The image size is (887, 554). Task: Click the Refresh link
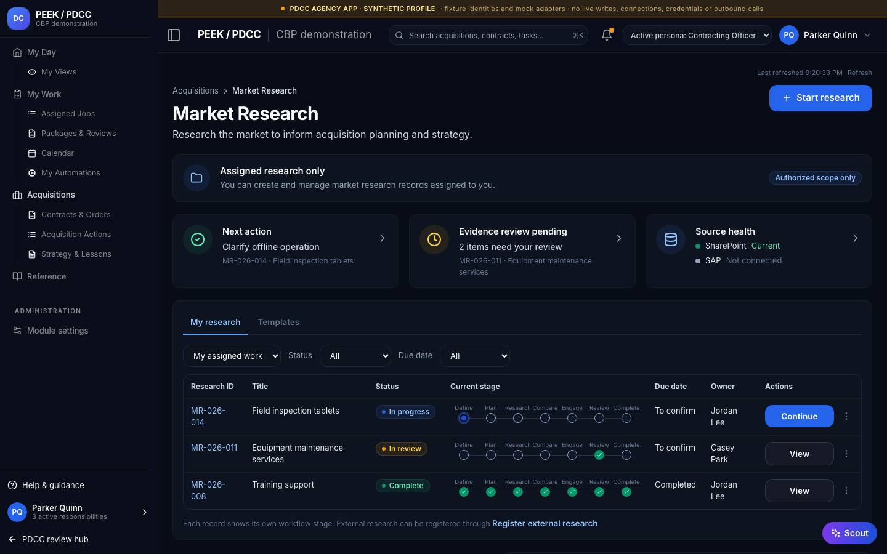pyautogui.click(x=859, y=73)
